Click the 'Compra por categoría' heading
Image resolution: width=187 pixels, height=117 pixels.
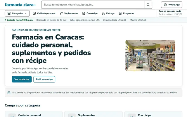click(x=22, y=105)
